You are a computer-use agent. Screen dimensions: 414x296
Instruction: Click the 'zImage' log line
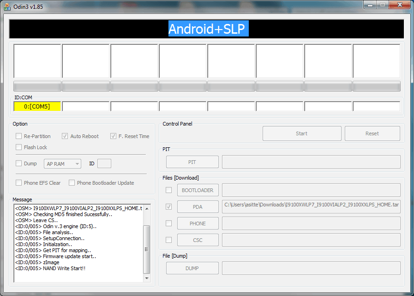click(x=37, y=262)
